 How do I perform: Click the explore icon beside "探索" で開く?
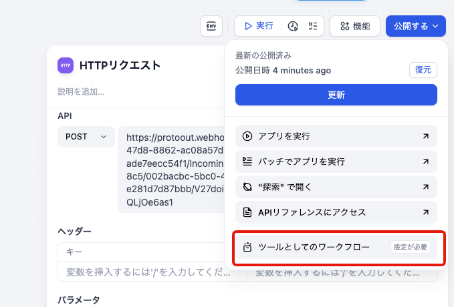point(247,187)
